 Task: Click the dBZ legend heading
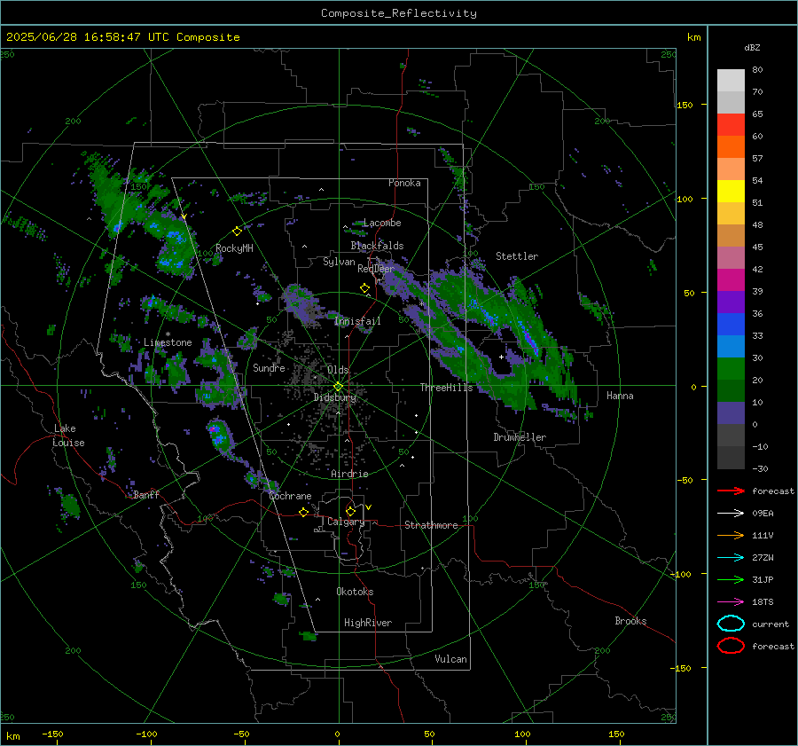pos(752,47)
